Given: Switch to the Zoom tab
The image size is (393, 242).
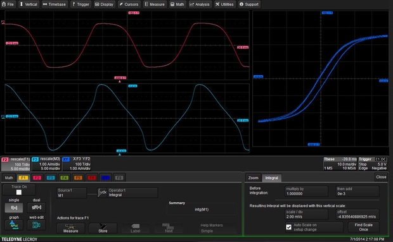Looking at the screenshot, I should coord(253,178).
